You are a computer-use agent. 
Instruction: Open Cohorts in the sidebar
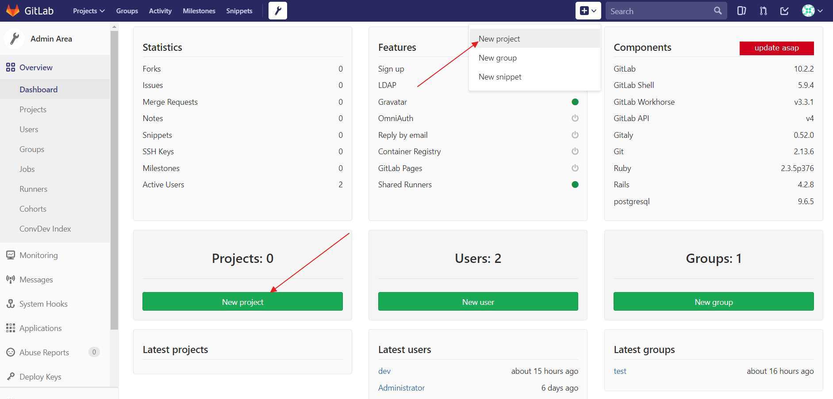55,209
